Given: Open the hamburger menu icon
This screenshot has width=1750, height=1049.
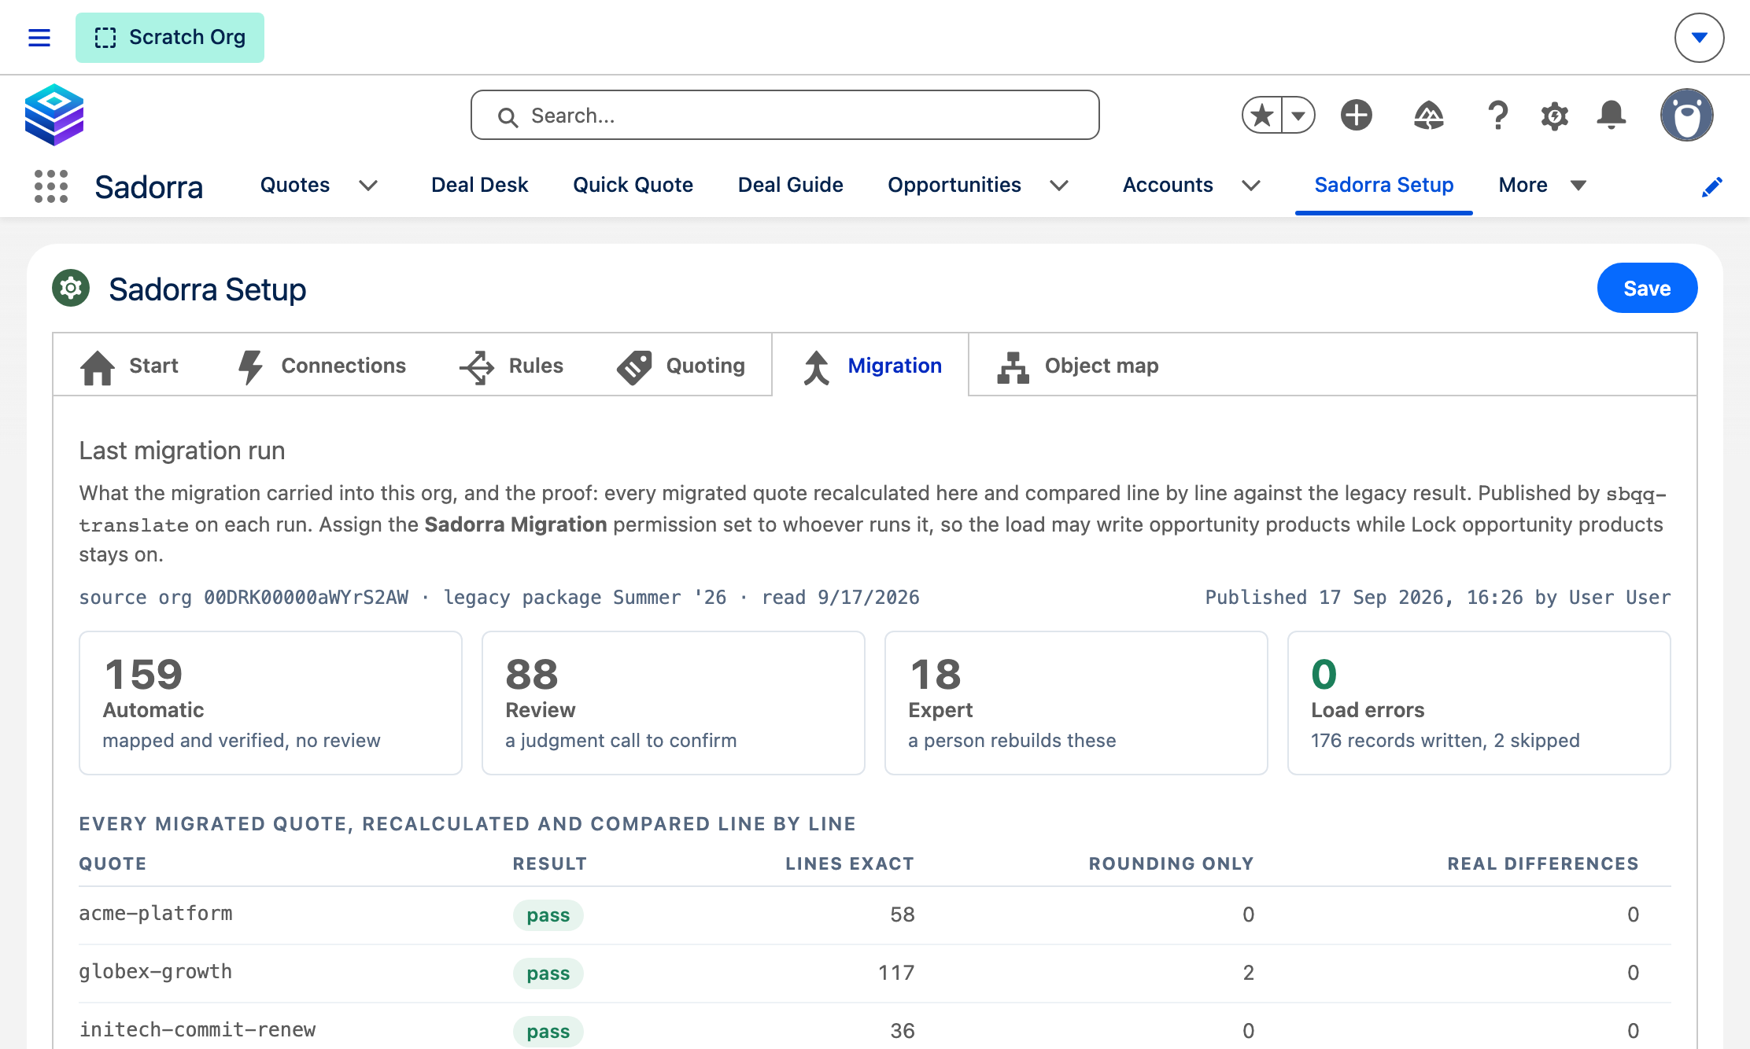Looking at the screenshot, I should coord(39,38).
